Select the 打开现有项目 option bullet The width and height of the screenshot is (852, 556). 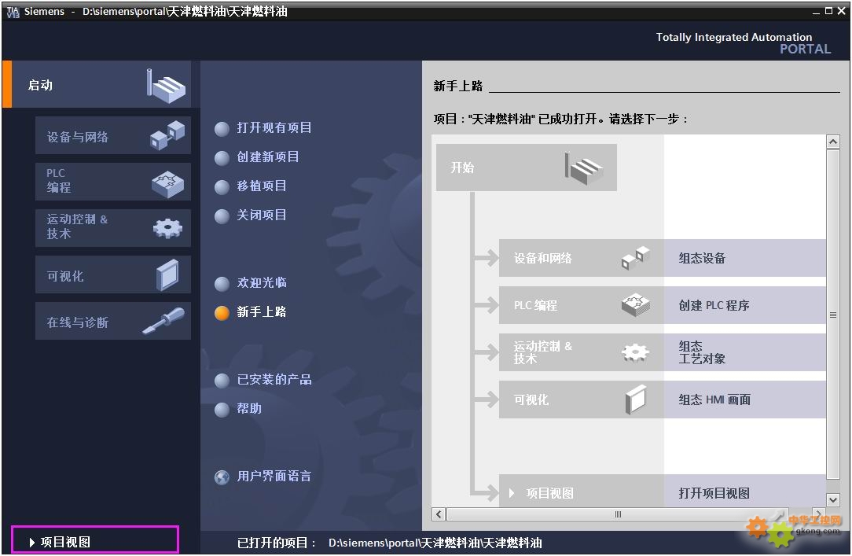(x=222, y=129)
